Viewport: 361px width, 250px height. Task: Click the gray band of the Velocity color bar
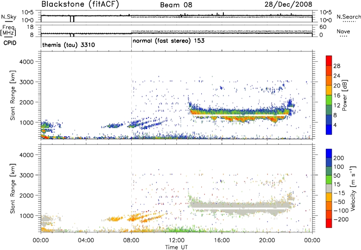pos(329,188)
